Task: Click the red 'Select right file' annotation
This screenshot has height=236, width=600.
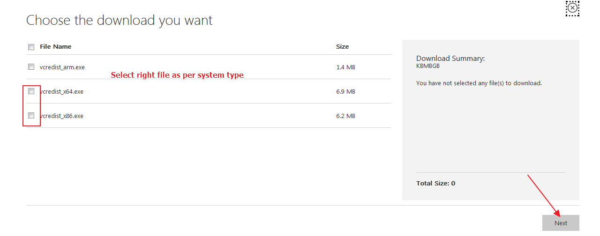Action: [x=177, y=75]
